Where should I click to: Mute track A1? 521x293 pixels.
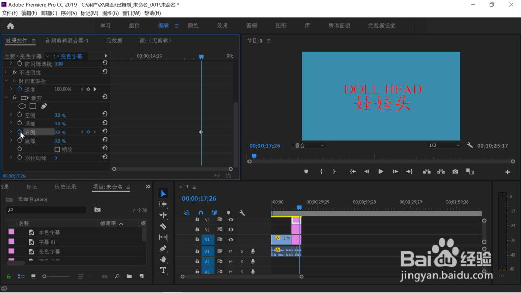(231, 251)
